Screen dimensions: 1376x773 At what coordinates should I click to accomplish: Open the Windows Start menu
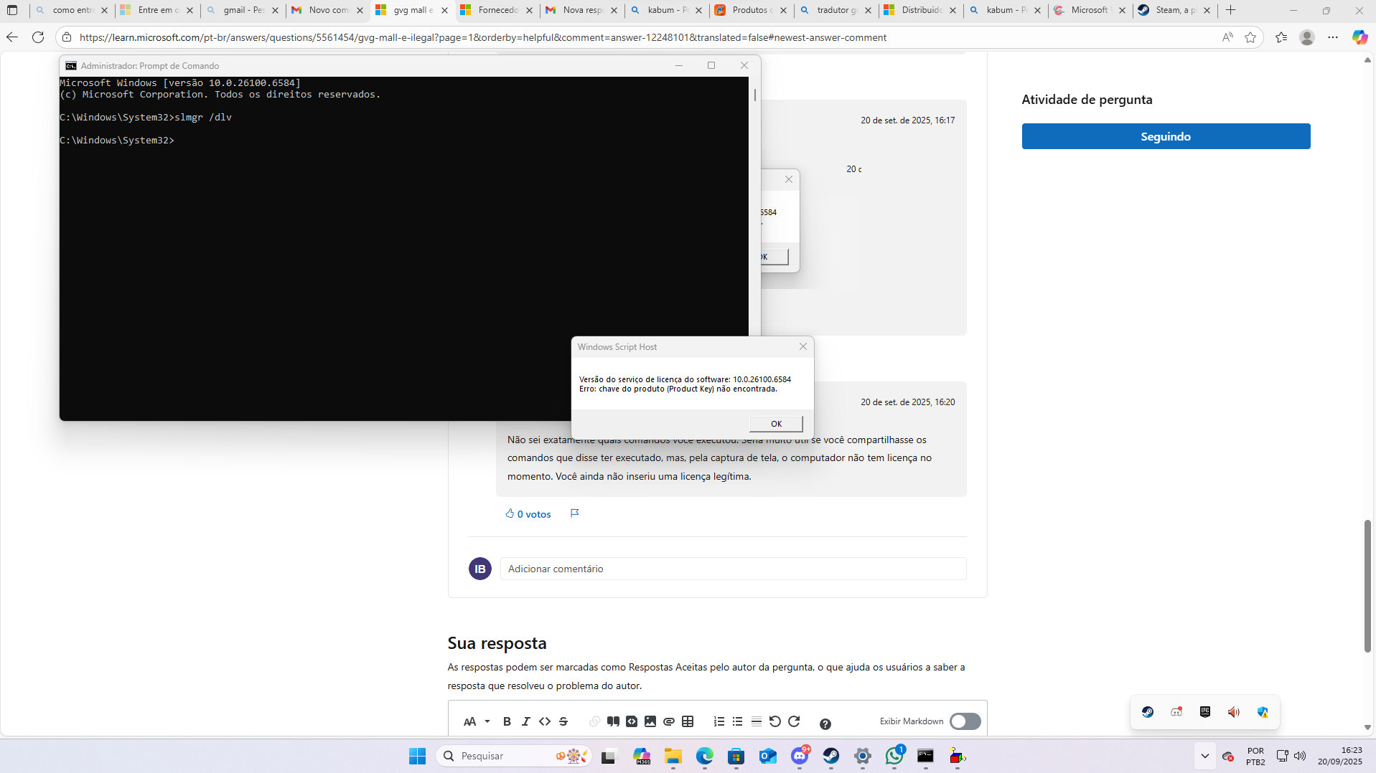[417, 756]
